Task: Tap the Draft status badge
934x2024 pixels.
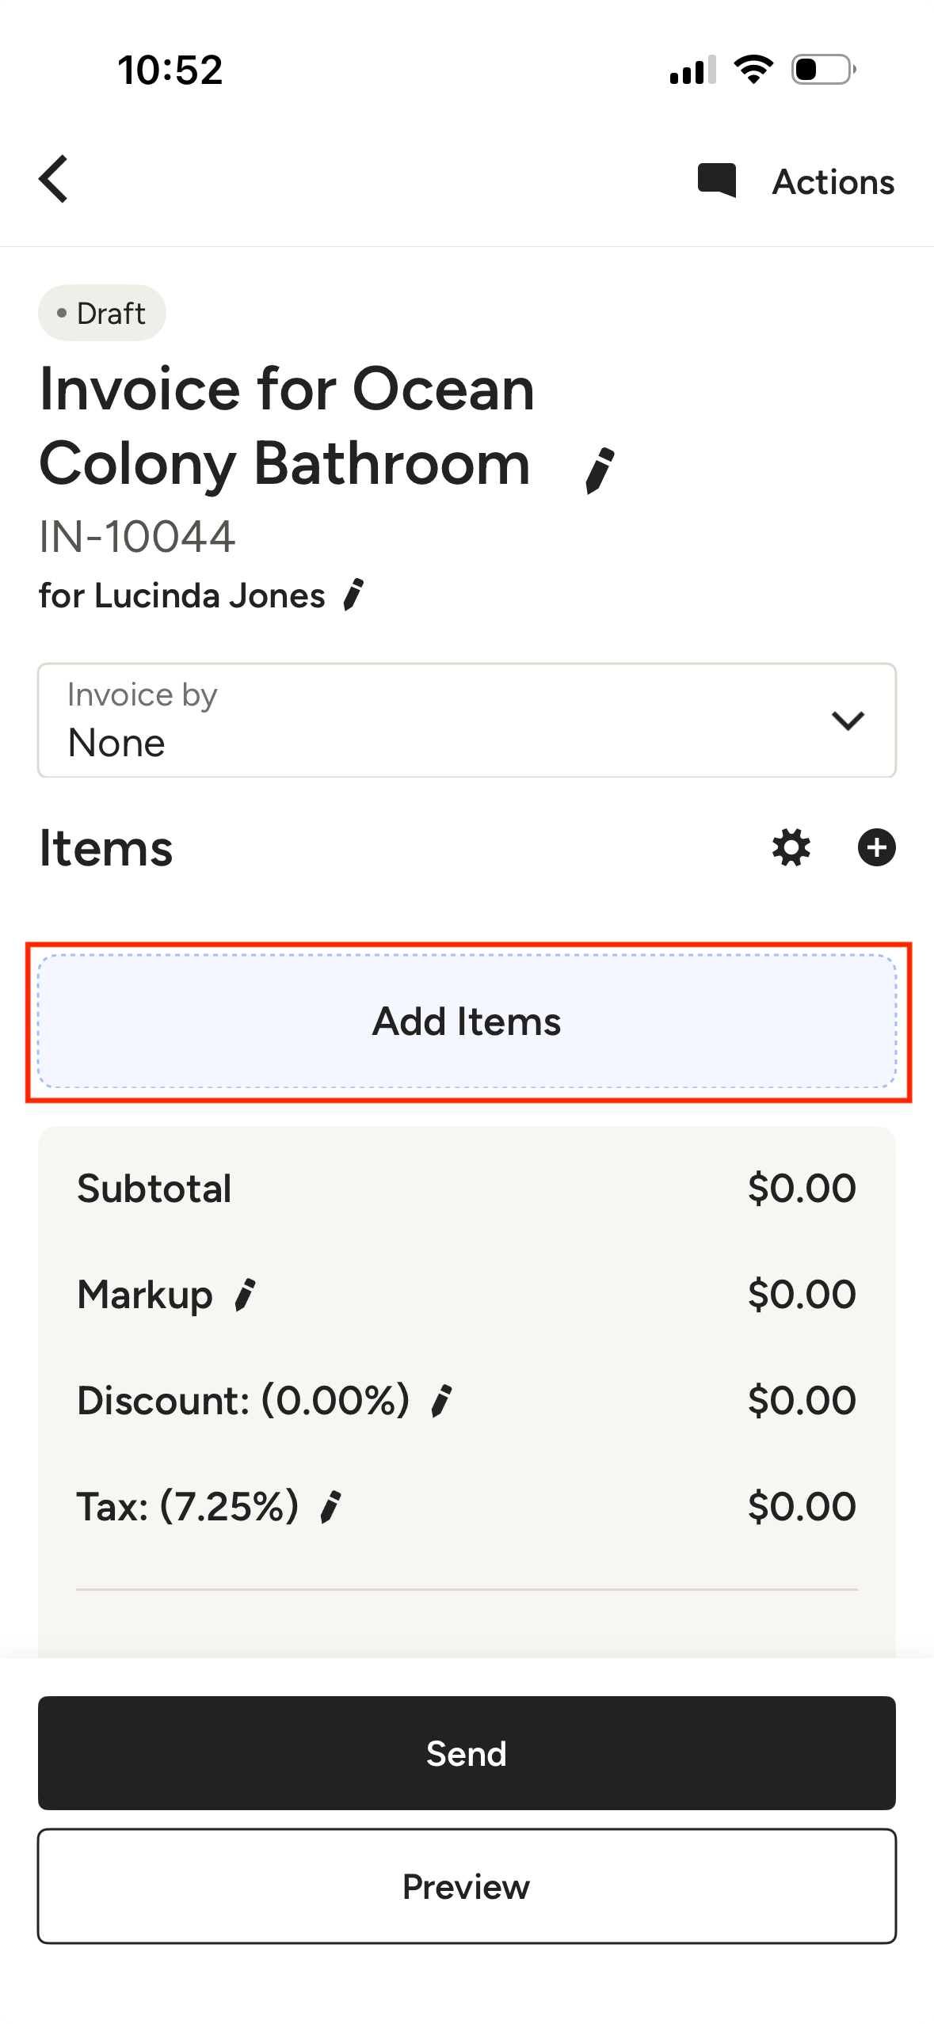Action: tap(102, 314)
